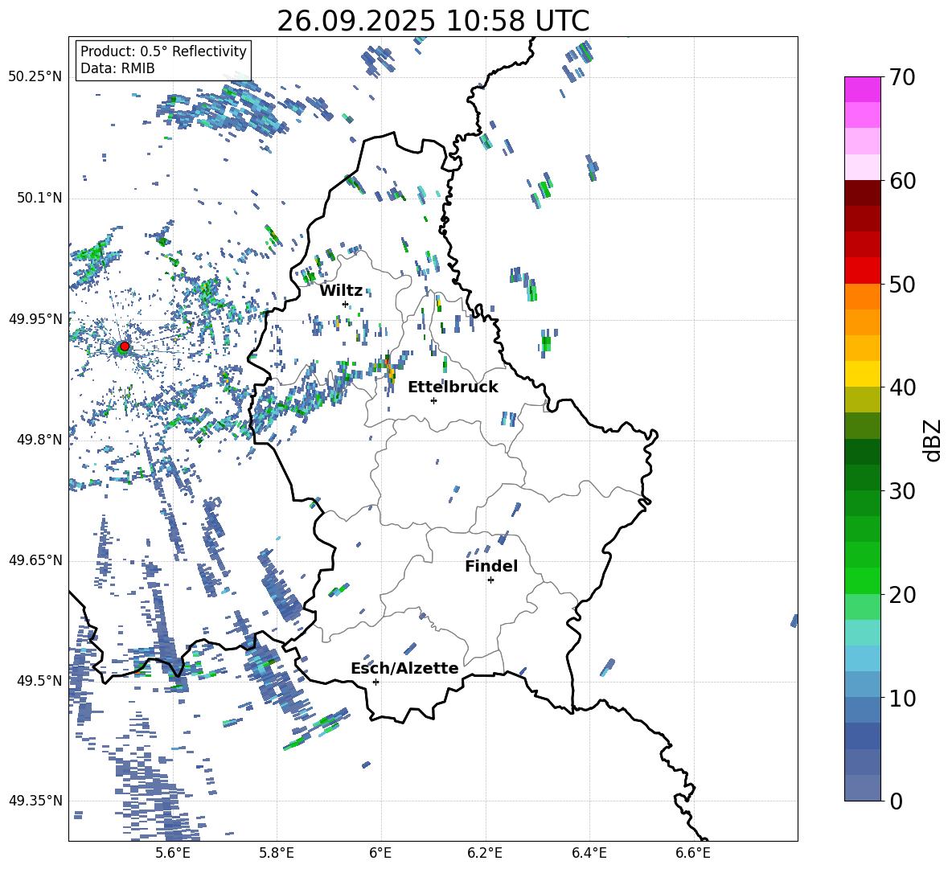952x869 pixels.
Task: Click the 49.5°N latitude label
Action: (x=39, y=681)
